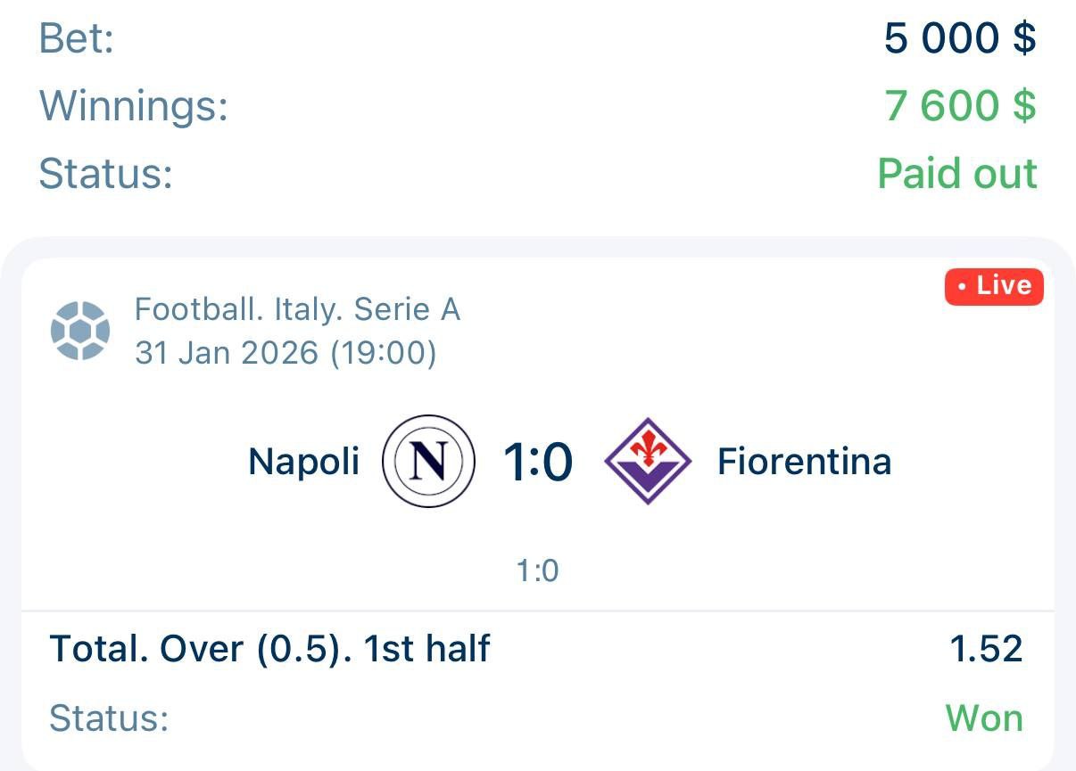
Task: Tap the 7 600 $ winnings amount
Action: pos(960,106)
